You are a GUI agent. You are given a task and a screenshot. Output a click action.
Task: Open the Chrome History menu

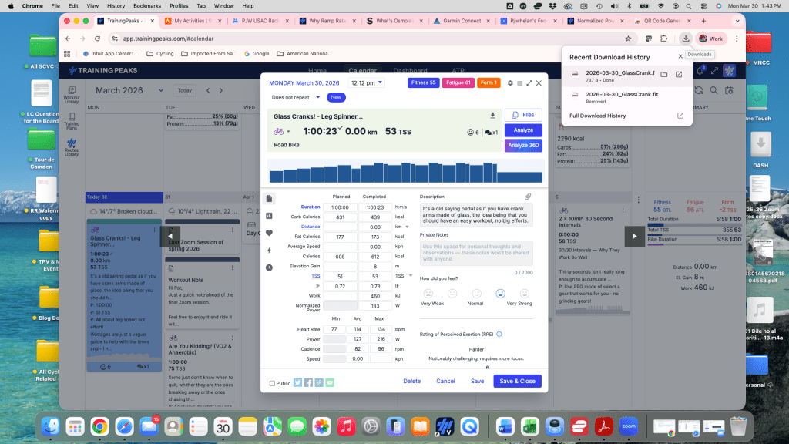point(116,6)
